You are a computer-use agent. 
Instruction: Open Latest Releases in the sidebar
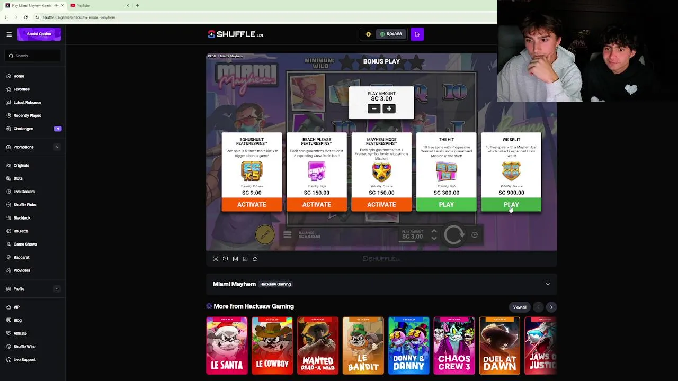(27, 102)
